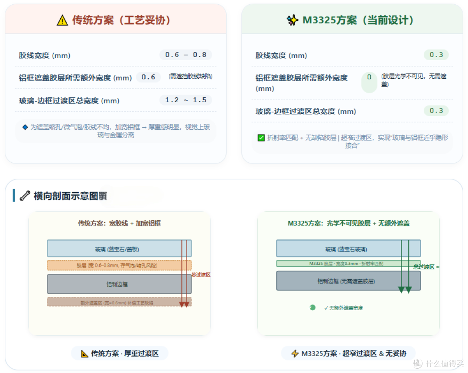Click the 0.3 value in M3325 胶线宽度 row
The width and height of the screenshot is (468, 373).
tap(436, 55)
